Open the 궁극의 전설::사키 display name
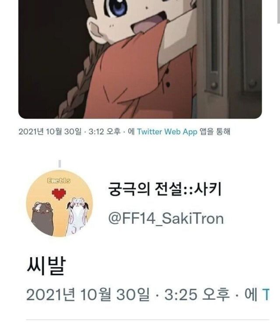The height and width of the screenshot is (333, 280). click(x=165, y=189)
